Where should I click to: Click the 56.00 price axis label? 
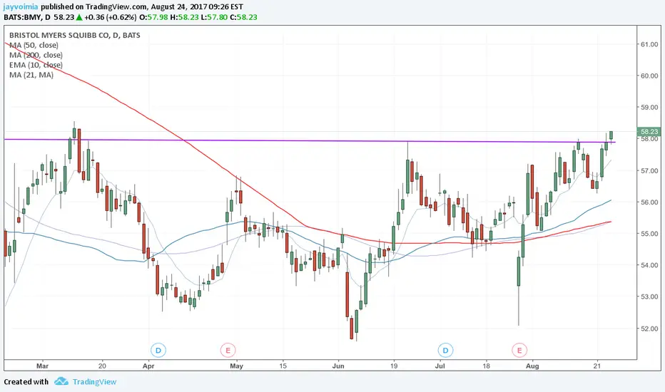(649, 202)
